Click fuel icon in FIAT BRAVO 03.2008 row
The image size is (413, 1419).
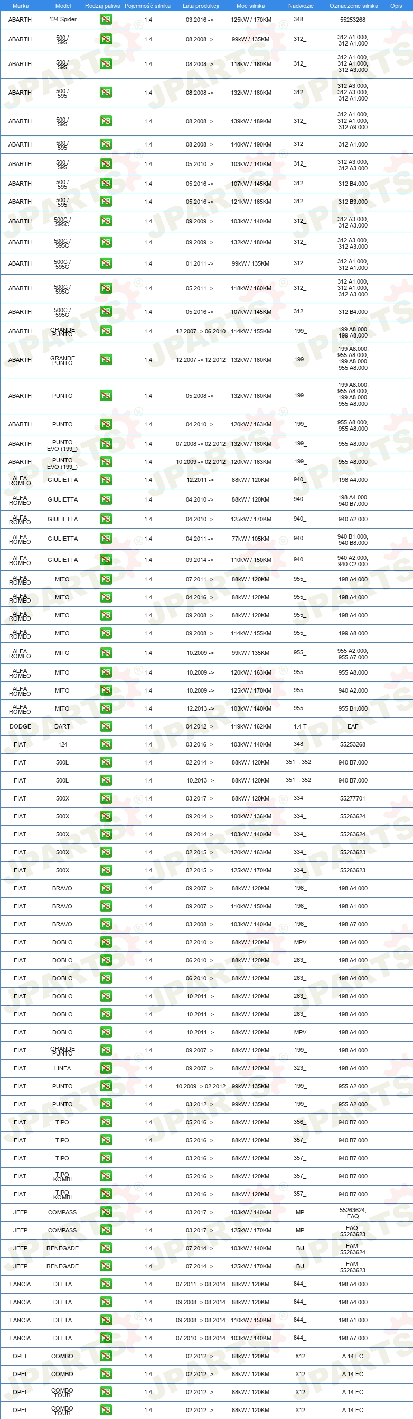click(106, 924)
